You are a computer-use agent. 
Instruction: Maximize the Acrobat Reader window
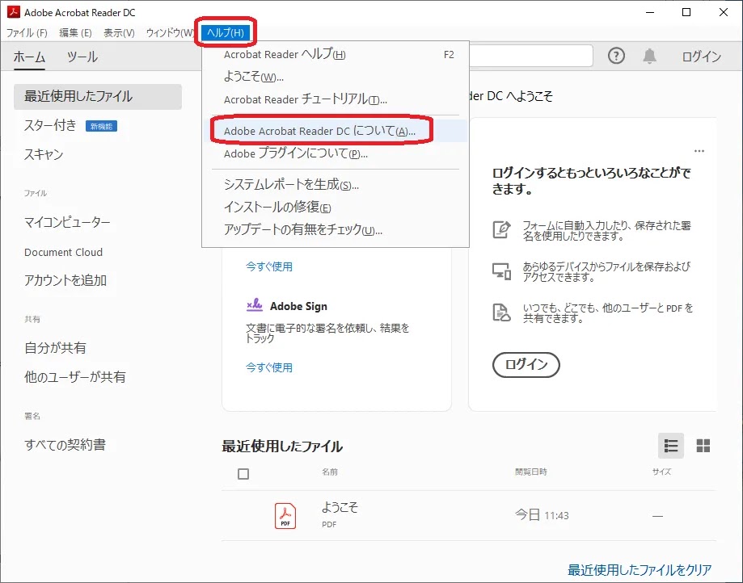686,12
